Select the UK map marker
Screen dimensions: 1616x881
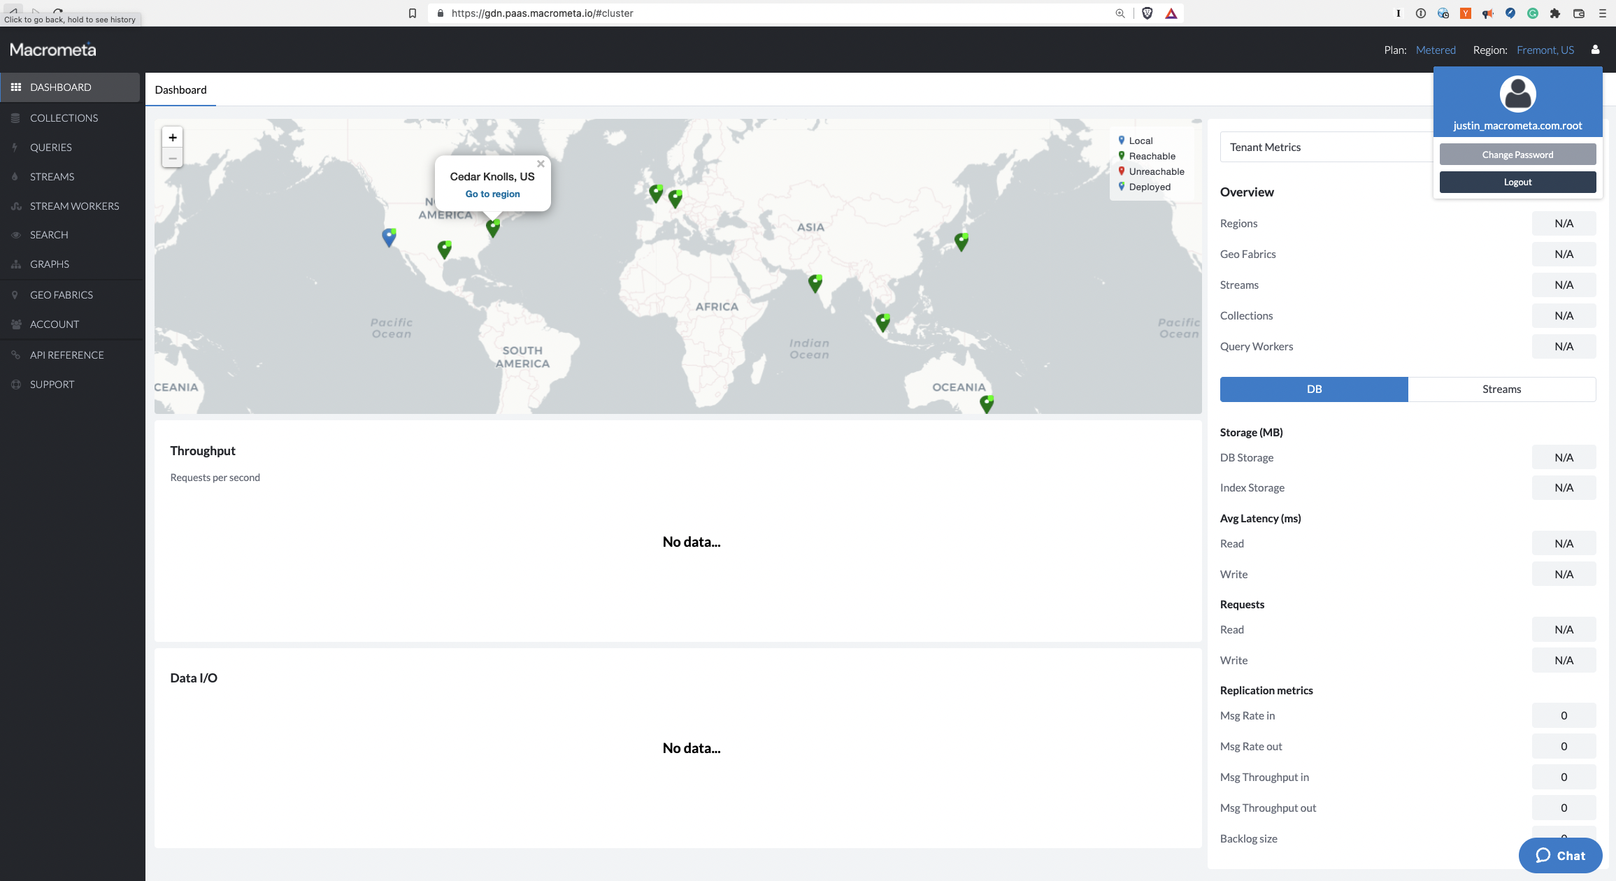point(656,193)
